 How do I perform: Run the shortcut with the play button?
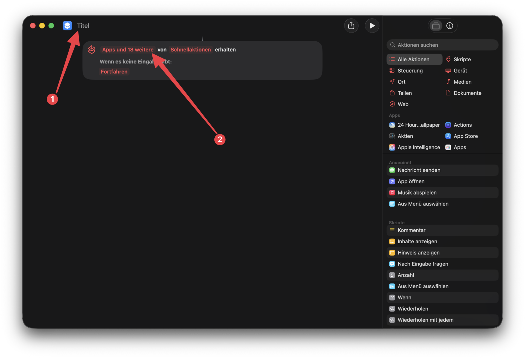pyautogui.click(x=372, y=25)
